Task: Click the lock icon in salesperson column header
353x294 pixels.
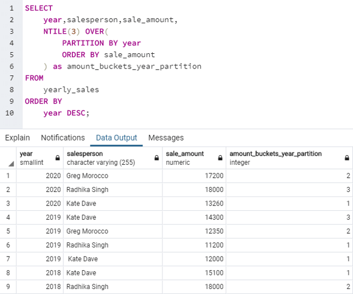Action: pos(157,158)
